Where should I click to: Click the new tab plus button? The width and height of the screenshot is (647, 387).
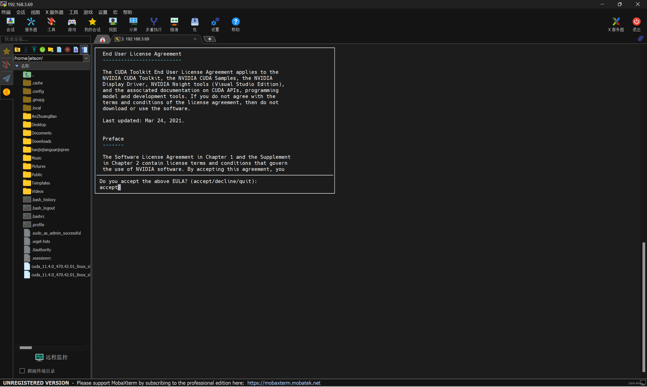[x=210, y=39]
